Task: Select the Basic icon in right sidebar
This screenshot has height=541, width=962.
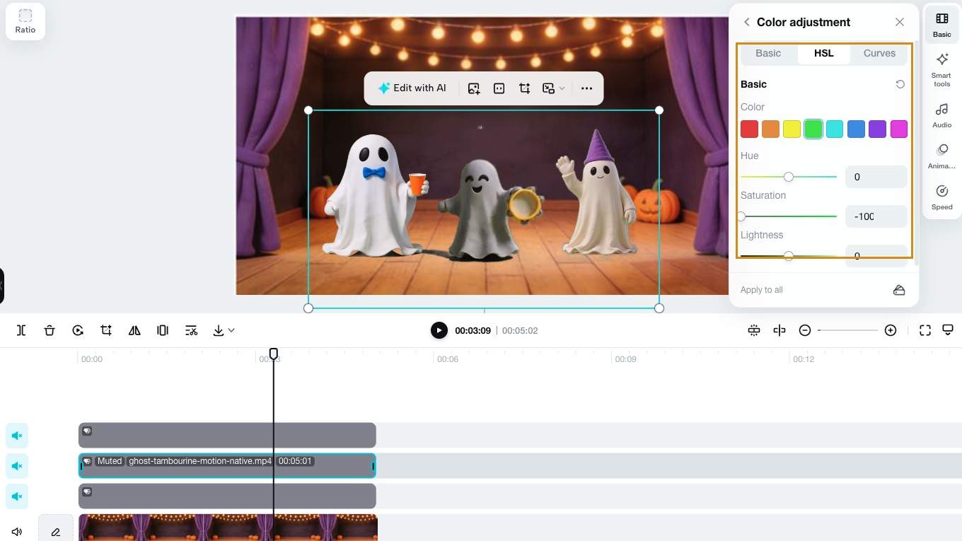Action: click(941, 24)
